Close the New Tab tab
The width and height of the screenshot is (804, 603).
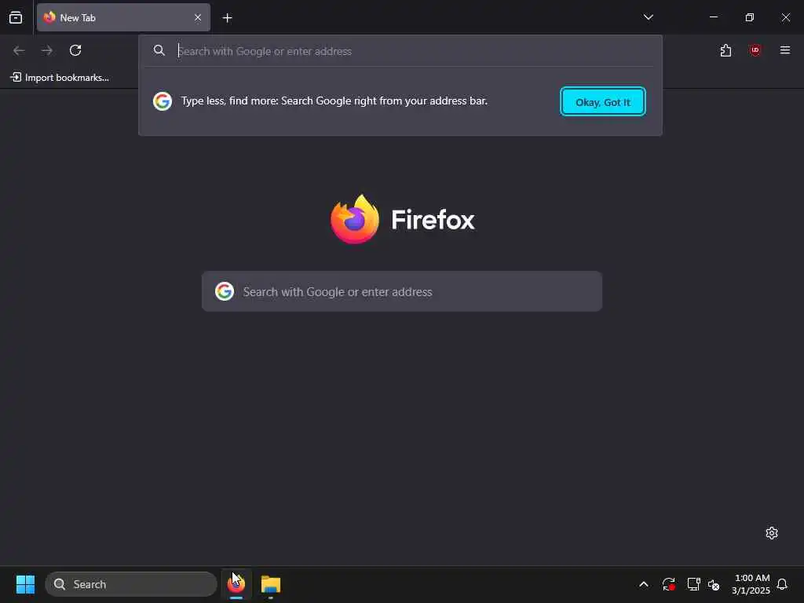click(x=198, y=17)
